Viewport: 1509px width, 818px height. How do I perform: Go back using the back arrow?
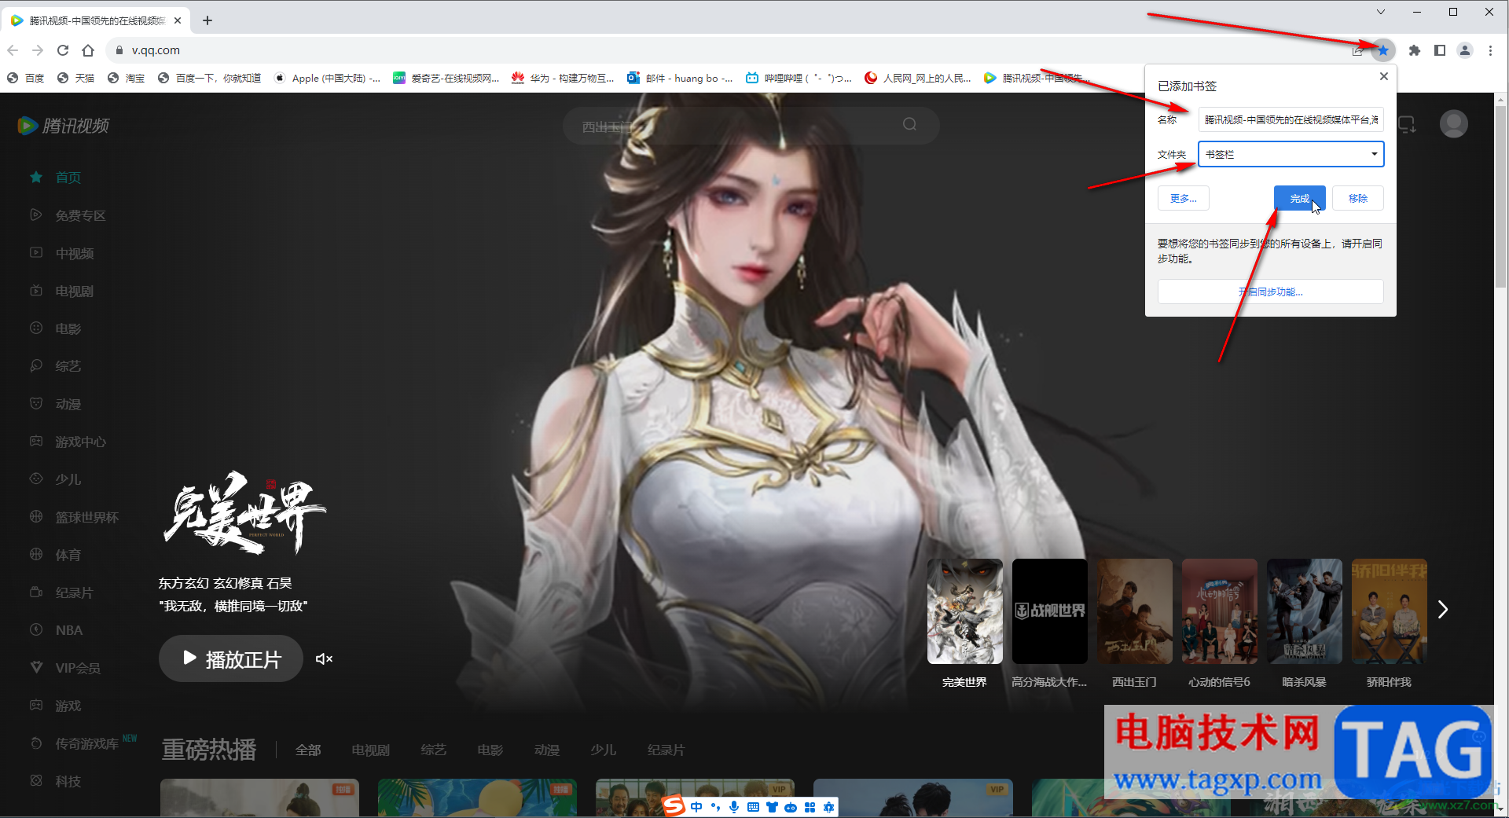tap(13, 50)
